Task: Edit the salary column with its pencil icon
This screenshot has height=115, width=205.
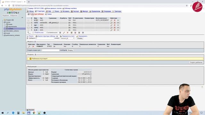Action: 111,28
